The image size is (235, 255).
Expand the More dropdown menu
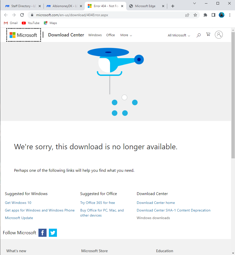pos(126,35)
